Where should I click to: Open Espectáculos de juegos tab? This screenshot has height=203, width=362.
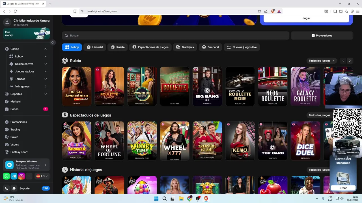pos(150,47)
